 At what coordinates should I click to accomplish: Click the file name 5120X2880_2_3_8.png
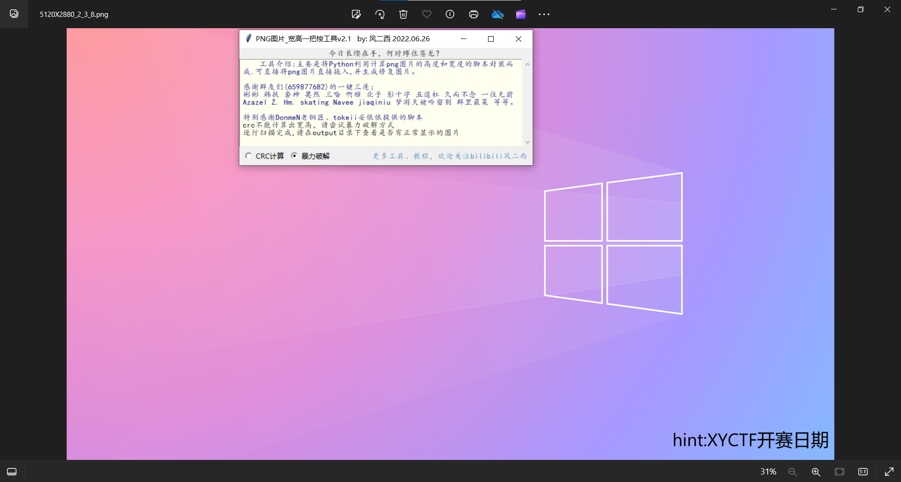tap(74, 14)
